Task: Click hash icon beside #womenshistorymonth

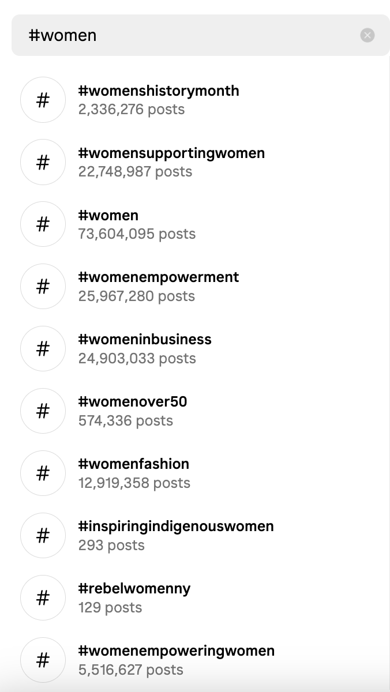Action: (43, 100)
